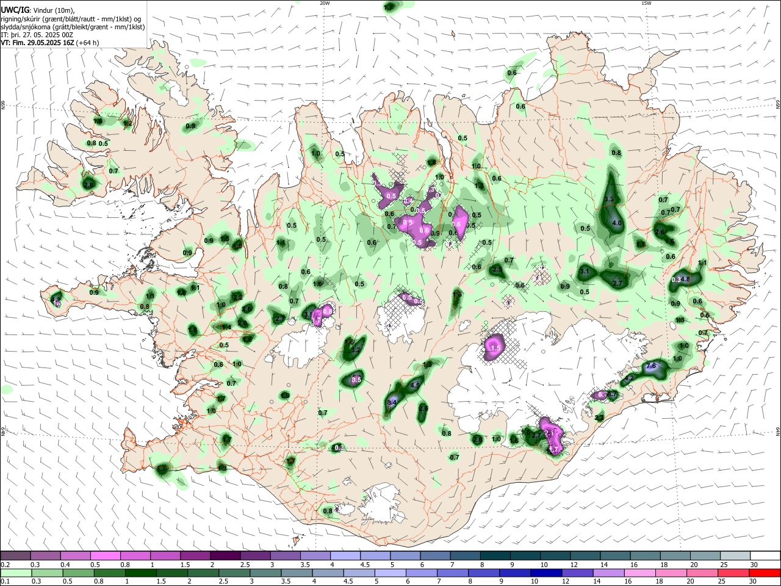This screenshot has width=781, height=586.
Task: Select the 4.0 precipitation value in the northeast
Action: pyautogui.click(x=616, y=223)
